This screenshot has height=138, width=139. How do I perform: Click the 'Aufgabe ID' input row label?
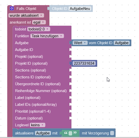tap(24, 50)
